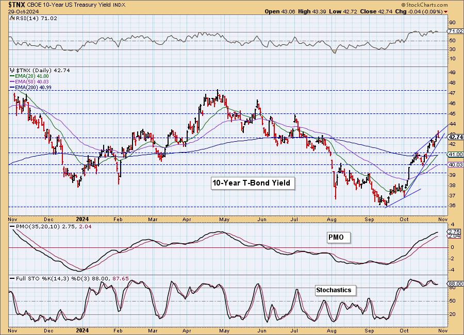Viewport: 464px width, 335px height.
Task: Click the 2.75 PMO value tag on the axis
Action: click(455, 232)
